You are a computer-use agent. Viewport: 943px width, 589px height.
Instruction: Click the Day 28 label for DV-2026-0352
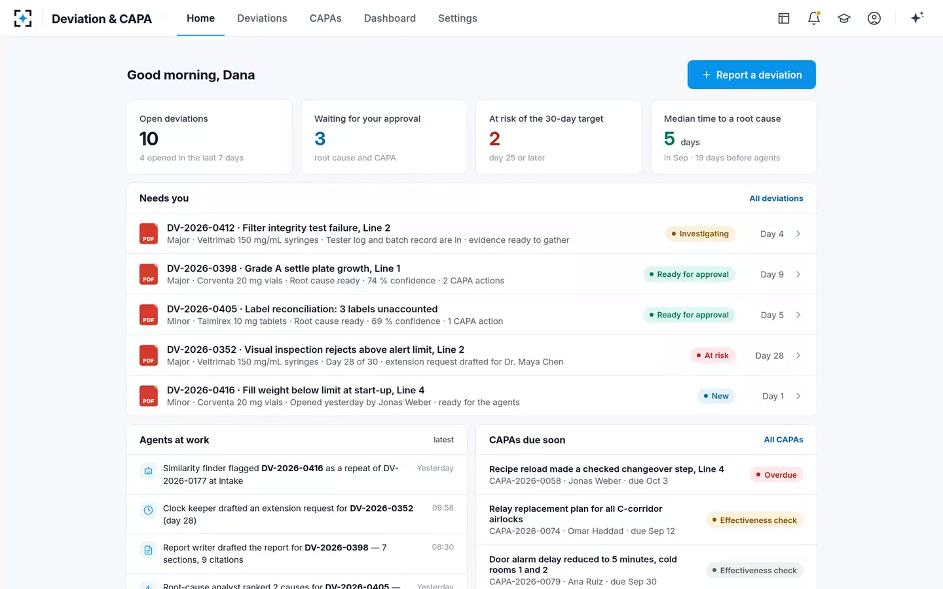tap(769, 355)
